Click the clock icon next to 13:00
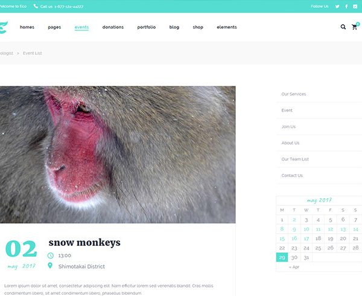Viewport: 362px width, 296px height. (x=50, y=256)
